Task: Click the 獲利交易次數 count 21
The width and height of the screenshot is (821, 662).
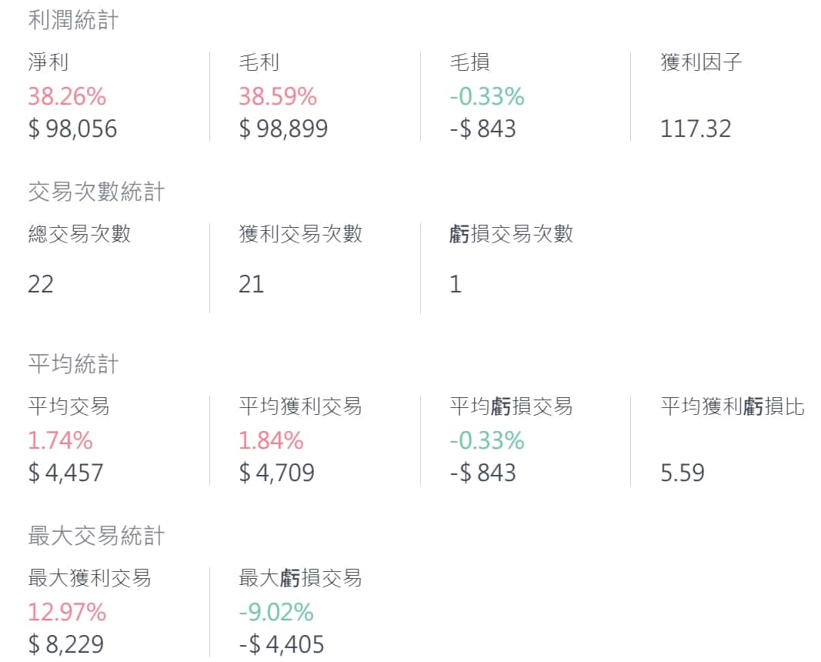Action: [x=251, y=284]
